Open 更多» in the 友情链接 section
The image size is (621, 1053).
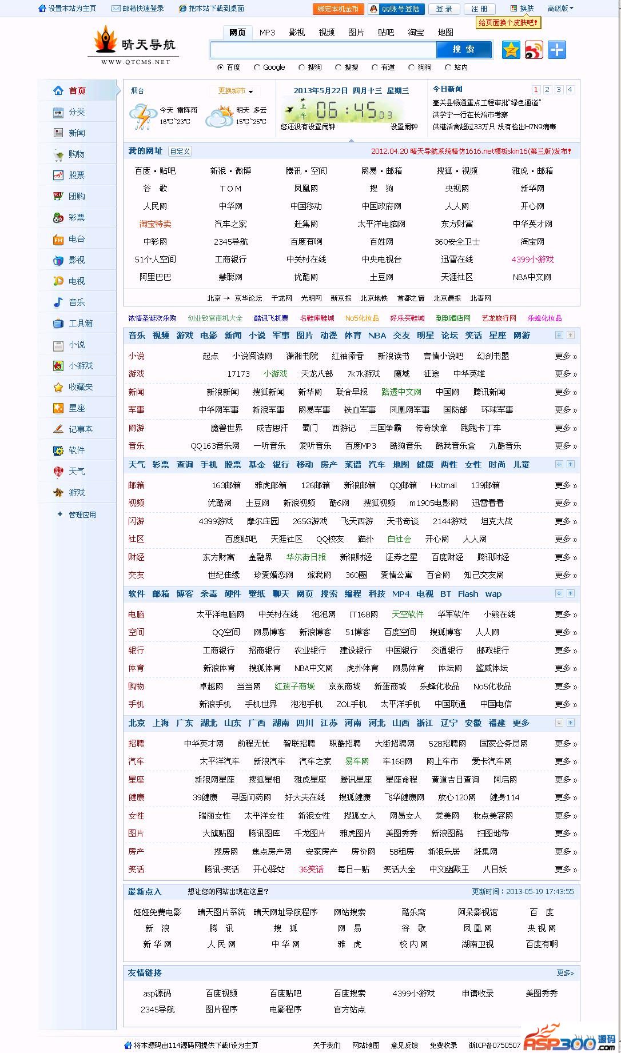click(x=565, y=972)
